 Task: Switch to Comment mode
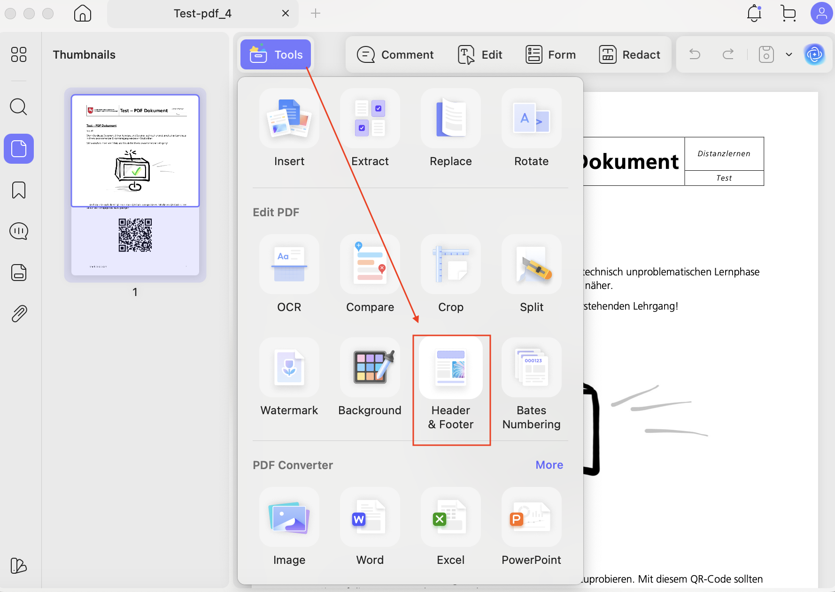coord(396,54)
